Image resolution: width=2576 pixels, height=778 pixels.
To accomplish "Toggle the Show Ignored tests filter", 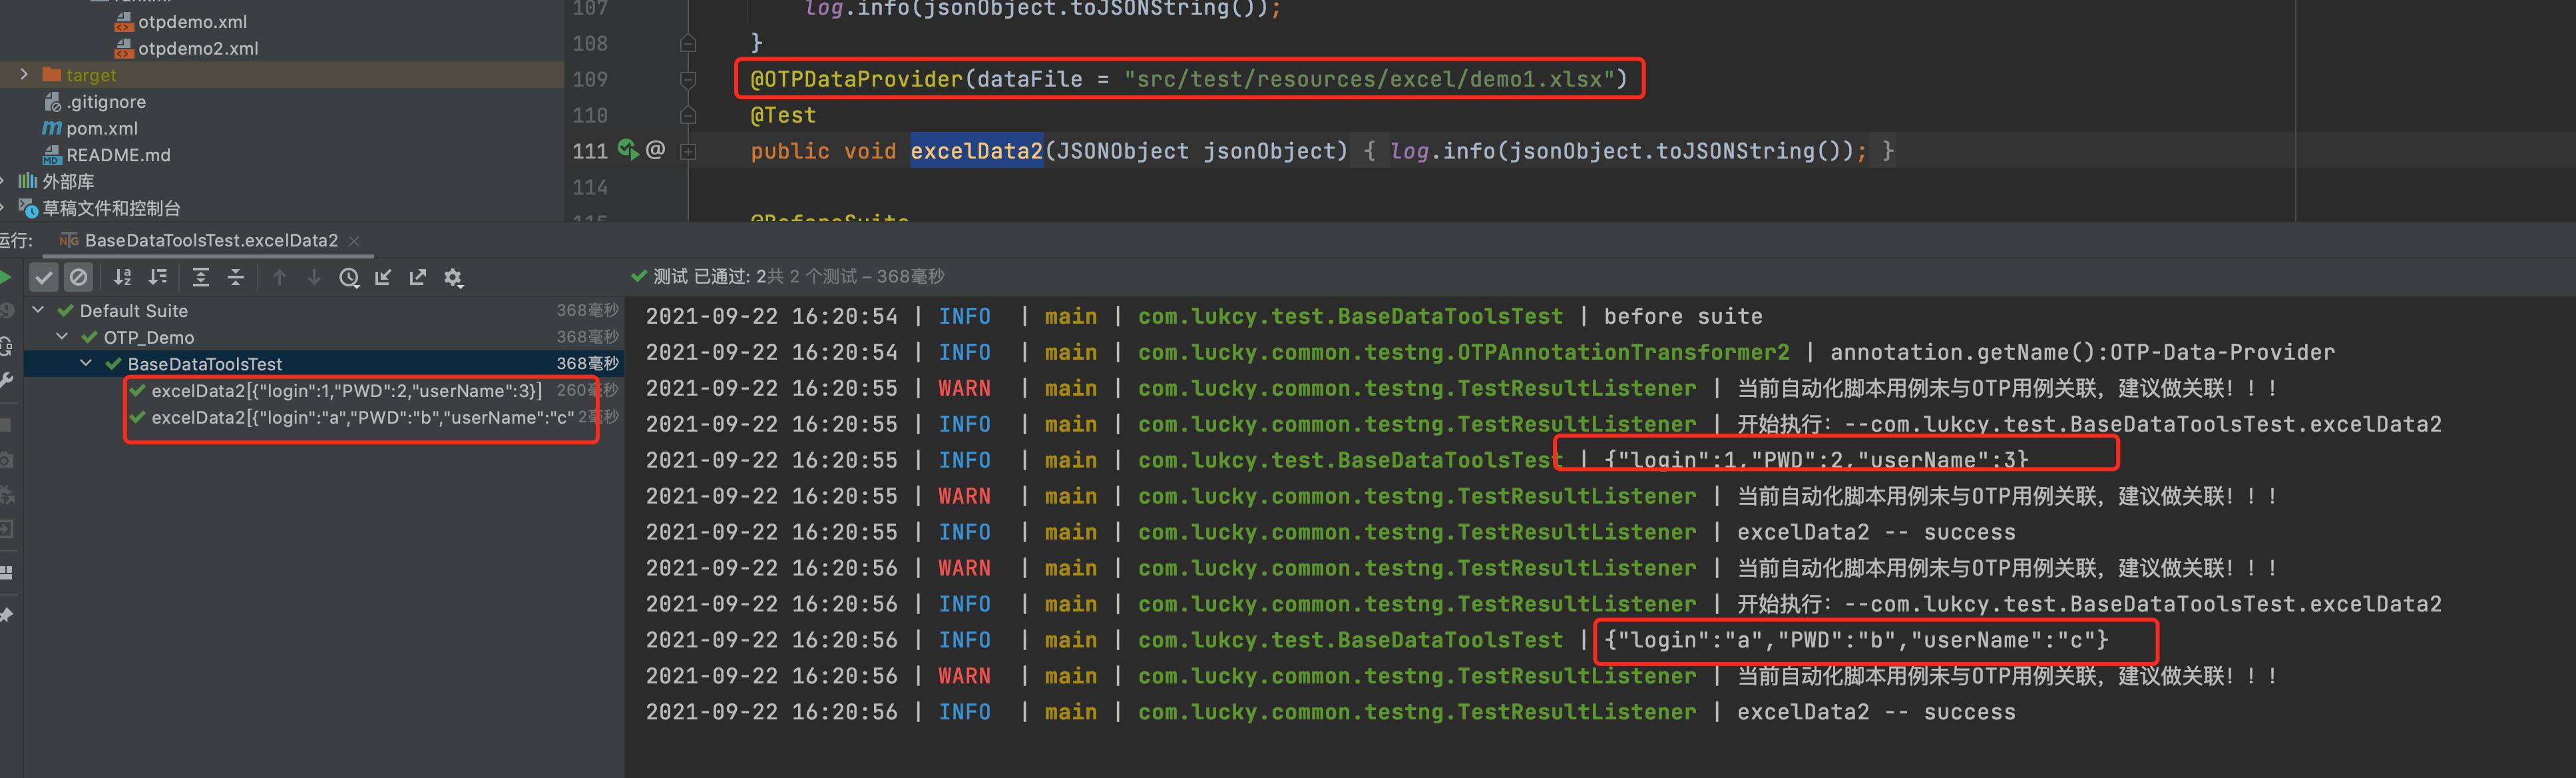I will coord(79,277).
